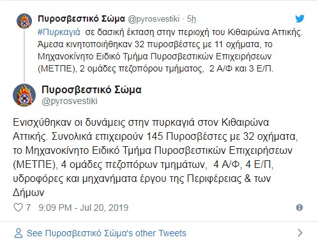The image size is (318, 242).
Task: Click the ΜΕΤΠΕ line in main tweet
Action: pyautogui.click(x=143, y=165)
